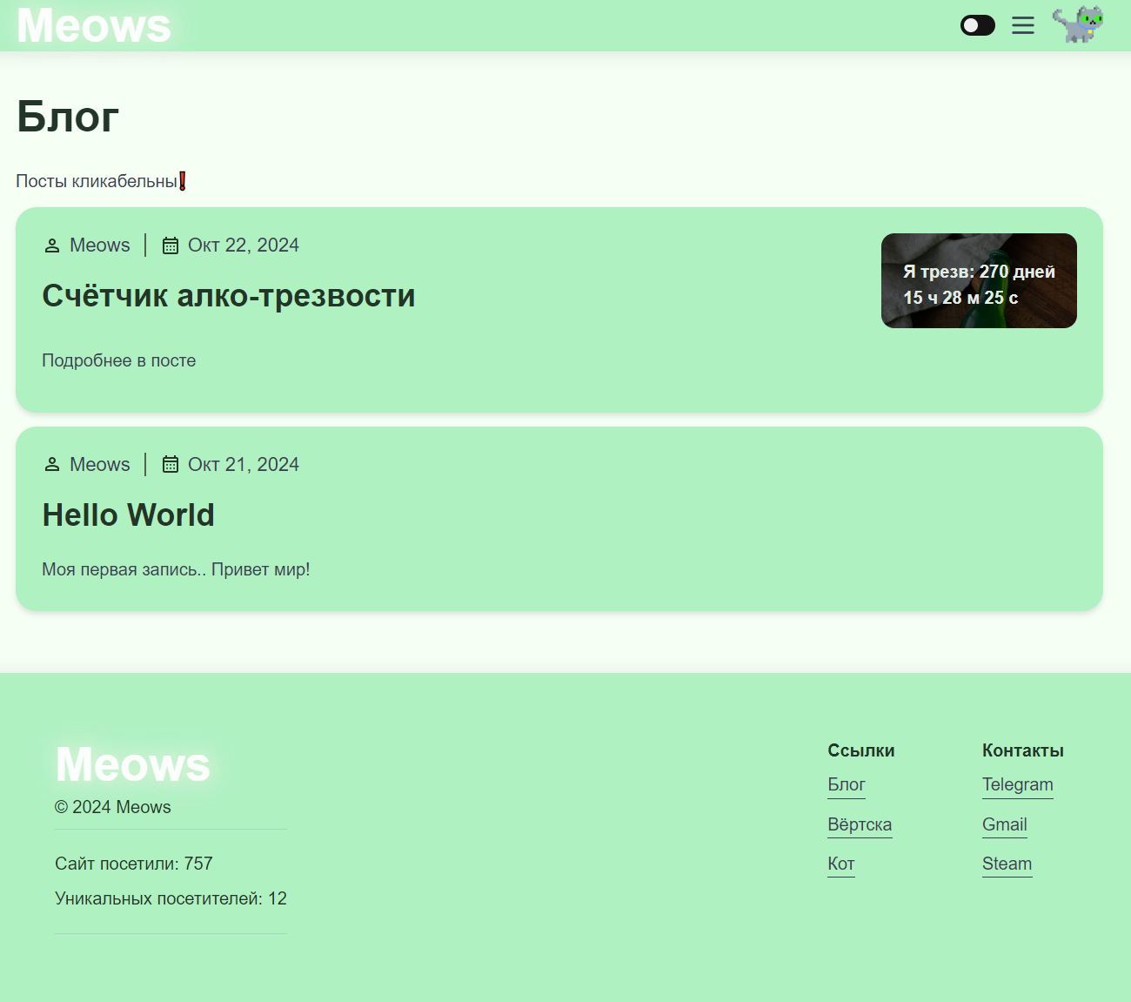
Task: Click the Meows logo in the footer
Action: 133,764
